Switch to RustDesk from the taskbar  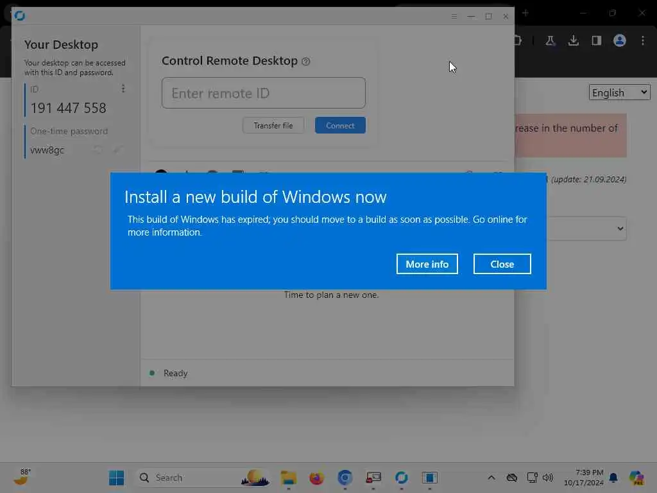(402, 478)
